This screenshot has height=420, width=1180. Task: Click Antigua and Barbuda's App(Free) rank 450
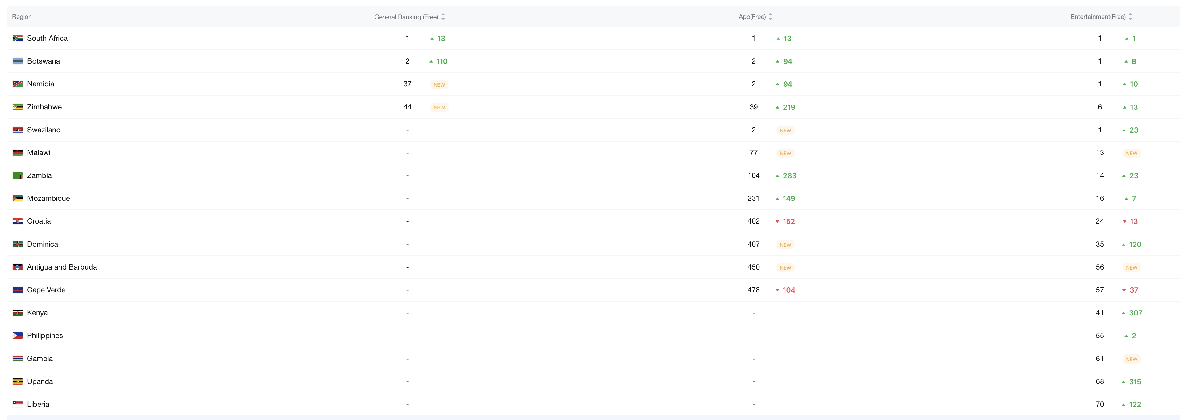tap(754, 267)
